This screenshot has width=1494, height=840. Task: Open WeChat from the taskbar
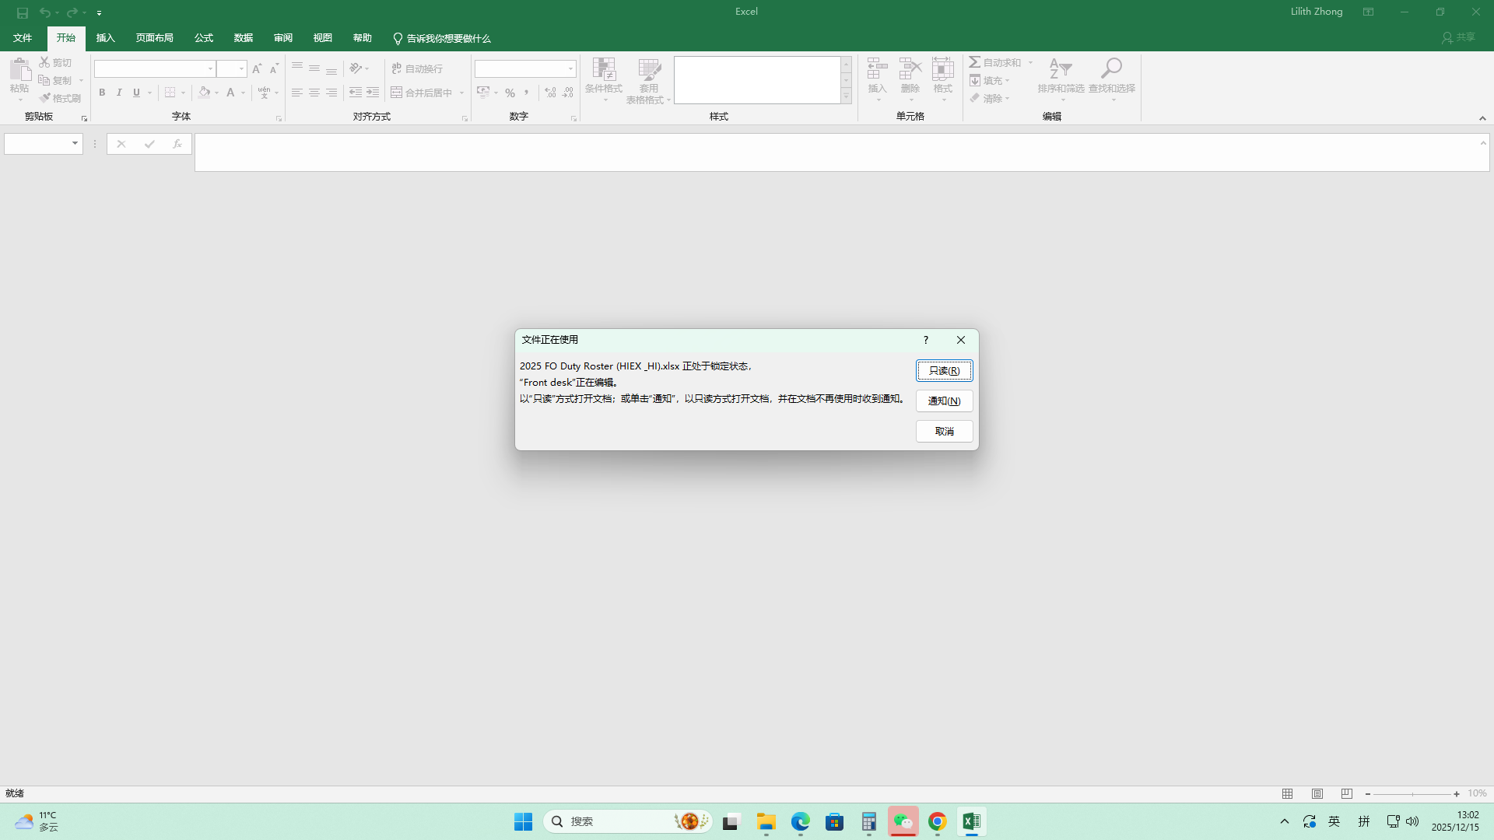[x=903, y=821]
